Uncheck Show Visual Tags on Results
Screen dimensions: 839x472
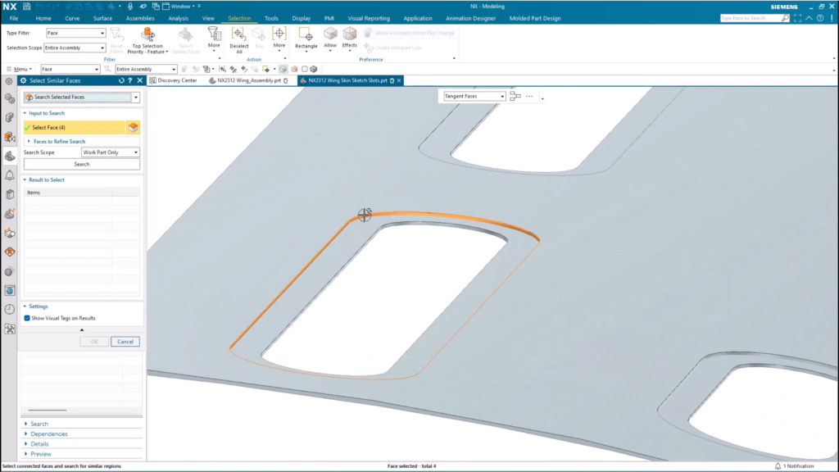27,318
